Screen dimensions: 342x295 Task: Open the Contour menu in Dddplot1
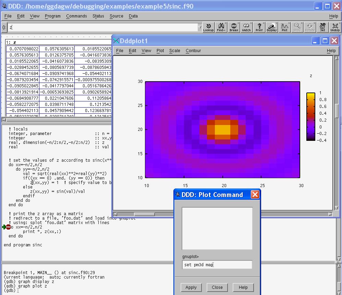[x=193, y=51]
